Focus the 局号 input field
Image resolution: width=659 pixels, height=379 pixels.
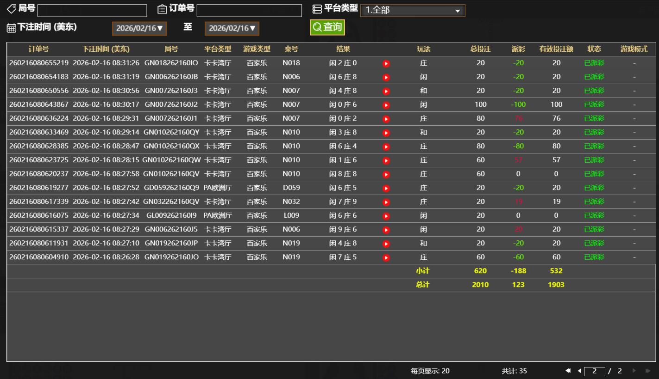click(x=92, y=11)
